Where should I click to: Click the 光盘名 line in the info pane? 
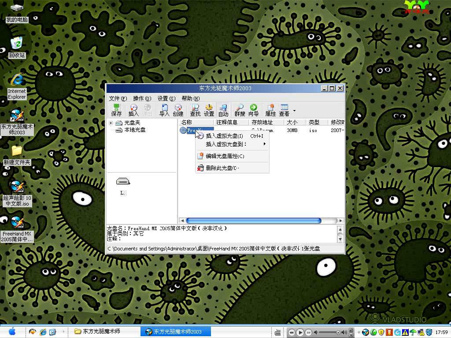pos(167,228)
